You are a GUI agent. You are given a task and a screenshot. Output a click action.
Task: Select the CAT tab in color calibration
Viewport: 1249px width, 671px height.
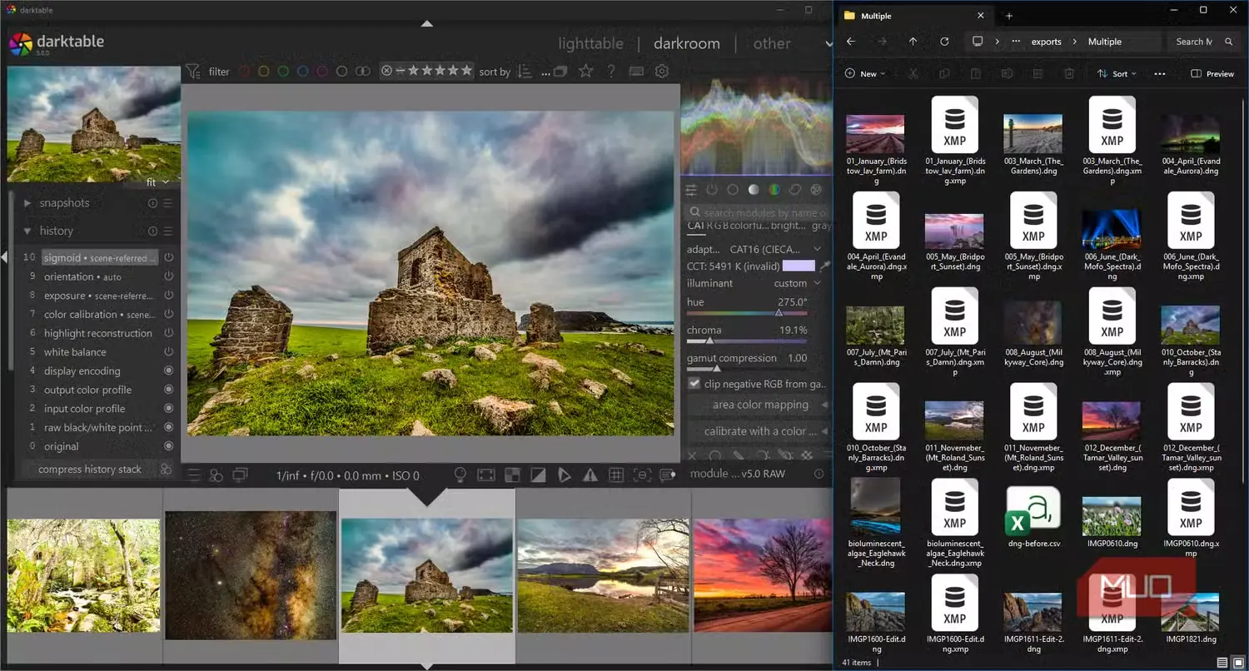695,226
